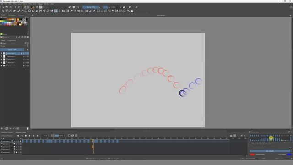The height and width of the screenshot is (165, 293).
Task: Jump to first frame
Action: click(18, 136)
